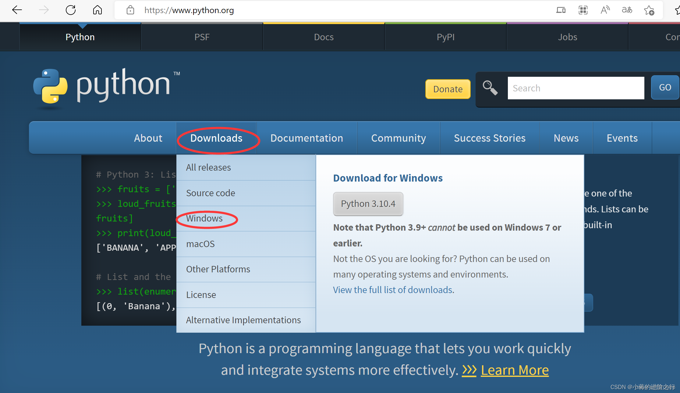Click the browser refresh icon
The image size is (680, 393).
coord(71,10)
